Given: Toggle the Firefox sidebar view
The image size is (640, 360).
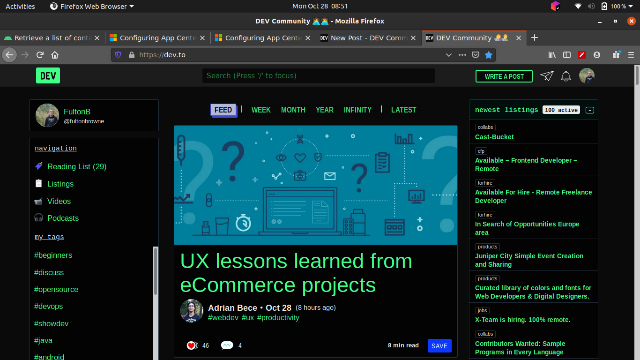Looking at the screenshot, I should point(567,55).
